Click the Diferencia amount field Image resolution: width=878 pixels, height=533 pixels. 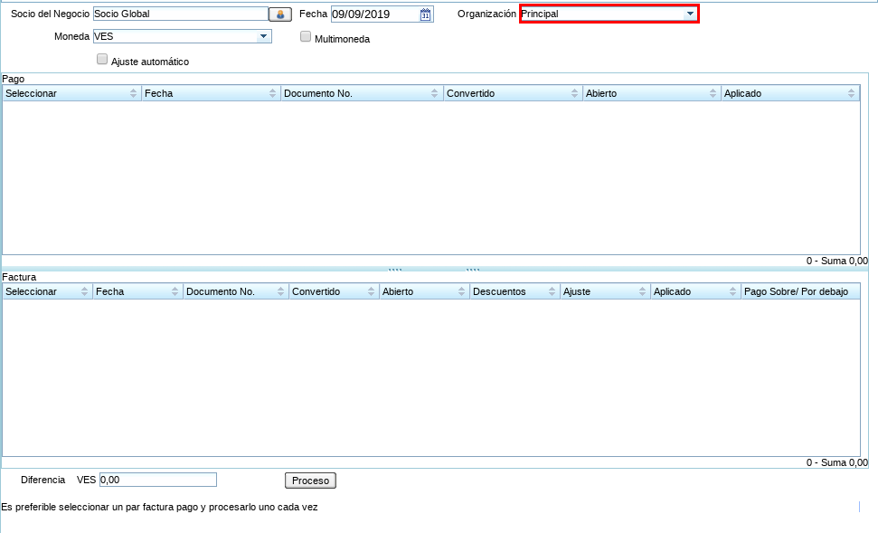tap(158, 480)
